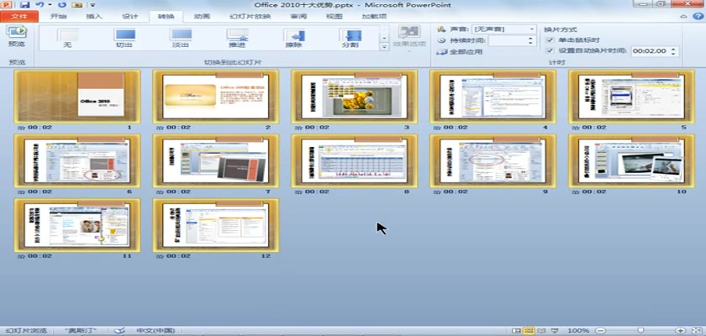
Task: Switch to the Review (审阅) tab
Action: pyautogui.click(x=298, y=17)
